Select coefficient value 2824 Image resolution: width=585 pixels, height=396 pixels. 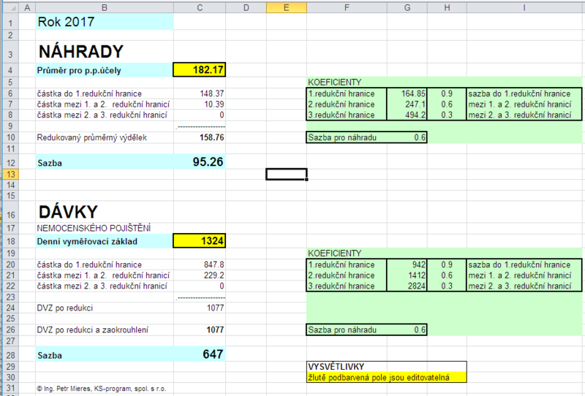click(x=407, y=286)
